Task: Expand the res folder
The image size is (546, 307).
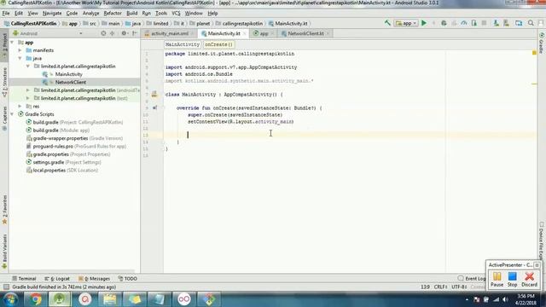Action: (x=20, y=106)
